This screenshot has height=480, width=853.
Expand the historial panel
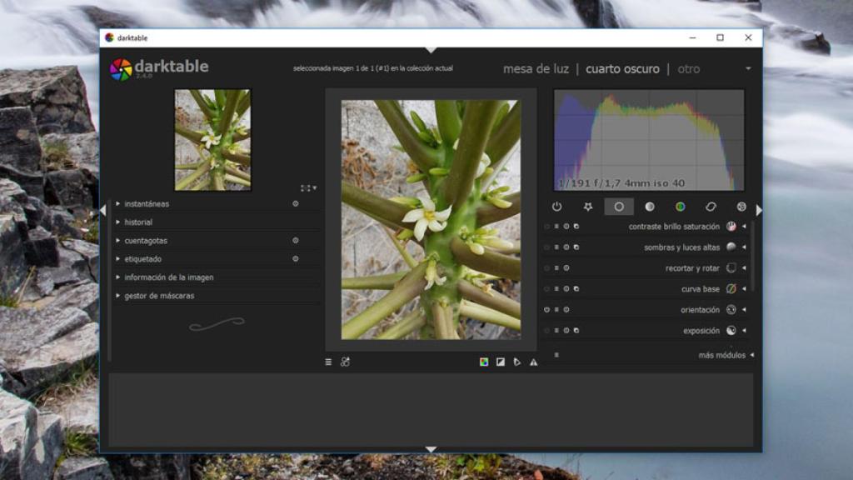[x=138, y=222]
